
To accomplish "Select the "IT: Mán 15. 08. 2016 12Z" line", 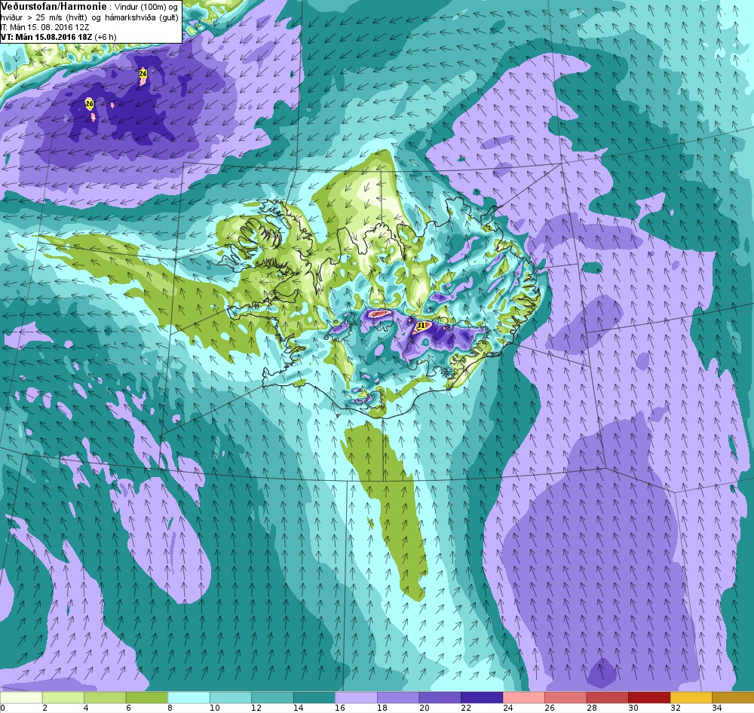I will 44,27.
